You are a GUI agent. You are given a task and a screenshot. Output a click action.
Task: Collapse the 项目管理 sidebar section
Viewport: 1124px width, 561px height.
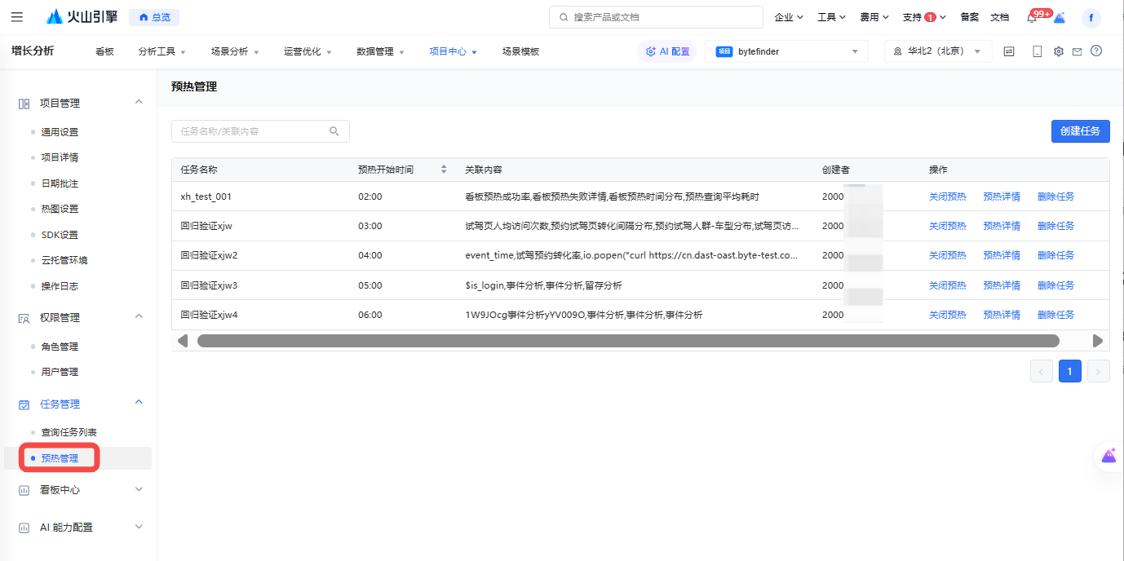(139, 103)
